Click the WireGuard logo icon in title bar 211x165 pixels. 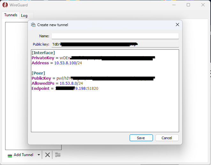(x=5, y=5)
